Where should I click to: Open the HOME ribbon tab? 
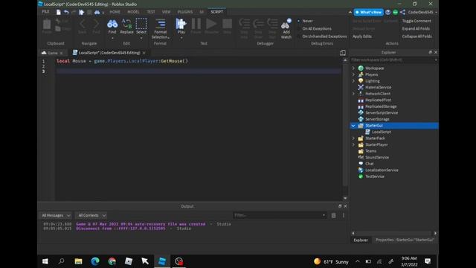[115, 12]
